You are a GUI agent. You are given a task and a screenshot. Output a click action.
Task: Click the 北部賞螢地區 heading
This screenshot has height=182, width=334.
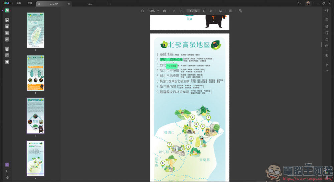(x=189, y=44)
